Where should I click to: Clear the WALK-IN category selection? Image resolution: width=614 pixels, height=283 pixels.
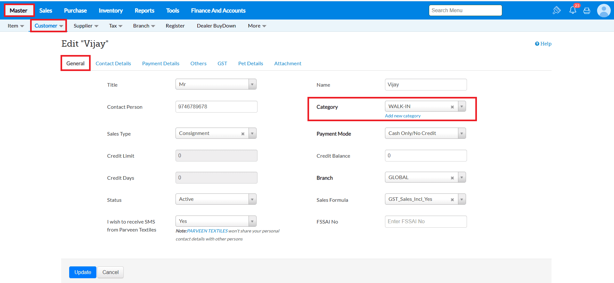(452, 107)
